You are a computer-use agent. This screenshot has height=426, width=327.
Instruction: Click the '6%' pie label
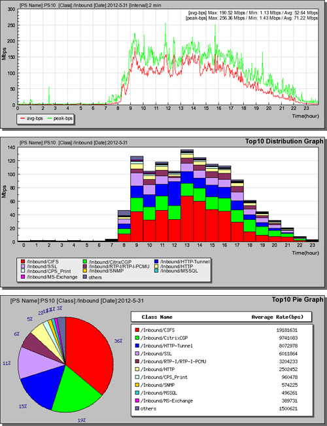[16, 334]
